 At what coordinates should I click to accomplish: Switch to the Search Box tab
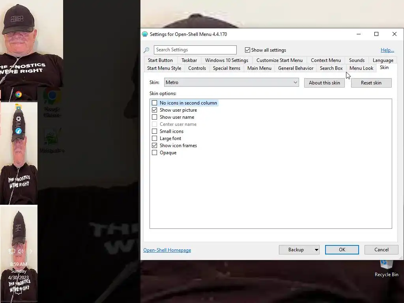coord(331,68)
